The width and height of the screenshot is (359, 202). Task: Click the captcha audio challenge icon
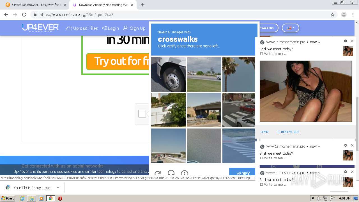(x=171, y=173)
